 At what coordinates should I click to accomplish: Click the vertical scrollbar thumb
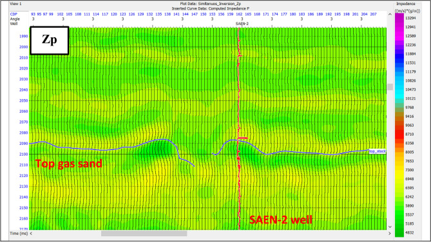click(x=390, y=87)
